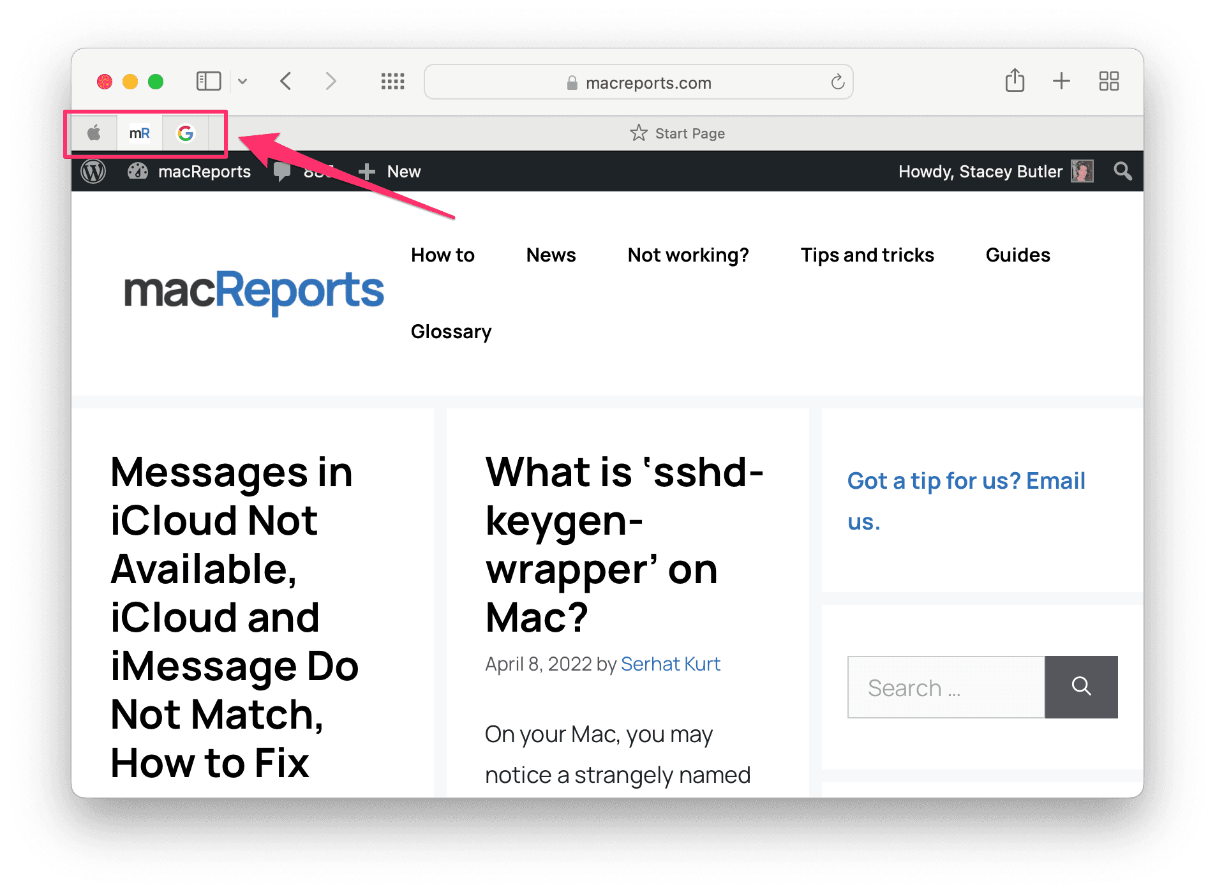The width and height of the screenshot is (1215, 892).
Task: Click the Serhat Kurt author link
Action: click(x=670, y=664)
